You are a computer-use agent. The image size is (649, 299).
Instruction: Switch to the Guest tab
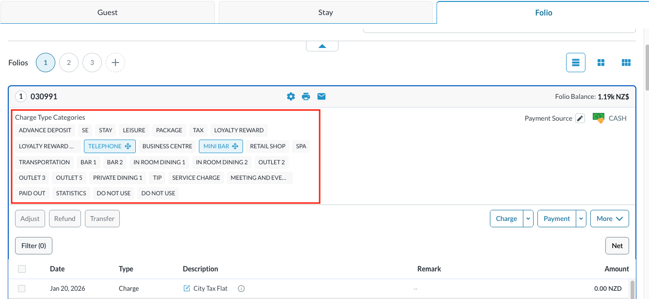pos(107,13)
